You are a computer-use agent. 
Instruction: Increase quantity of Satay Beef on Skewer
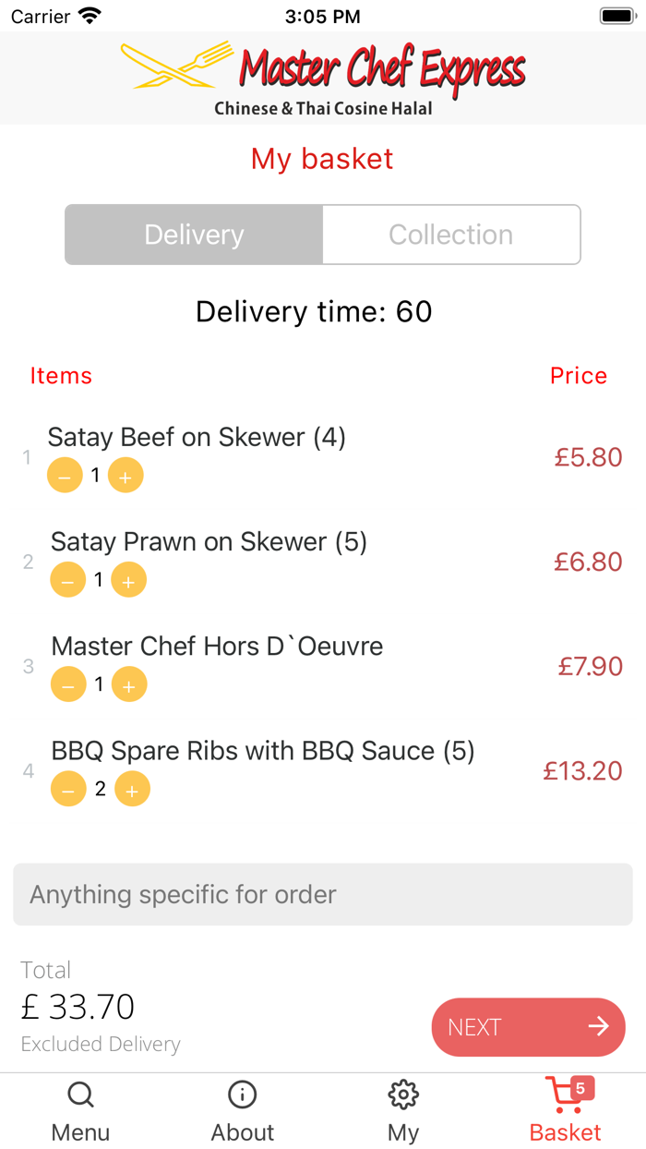[126, 475]
